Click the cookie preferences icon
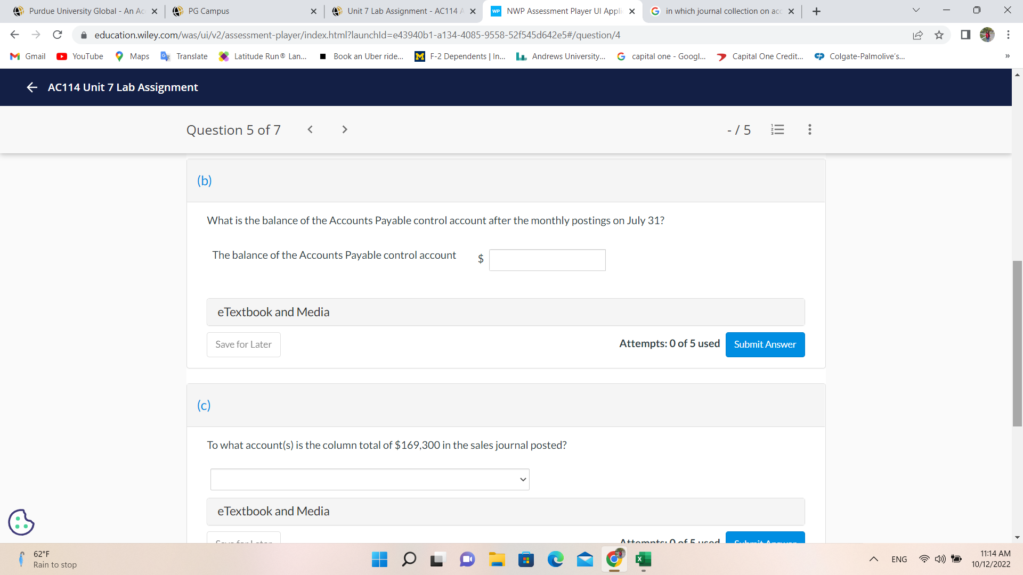Screen dimensions: 1023x575 pyautogui.click(x=21, y=522)
